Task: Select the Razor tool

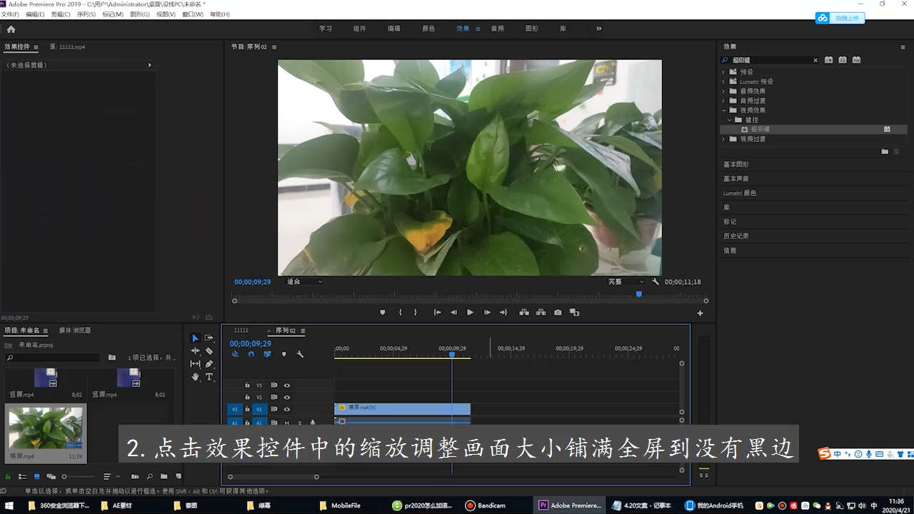Action: coord(209,351)
